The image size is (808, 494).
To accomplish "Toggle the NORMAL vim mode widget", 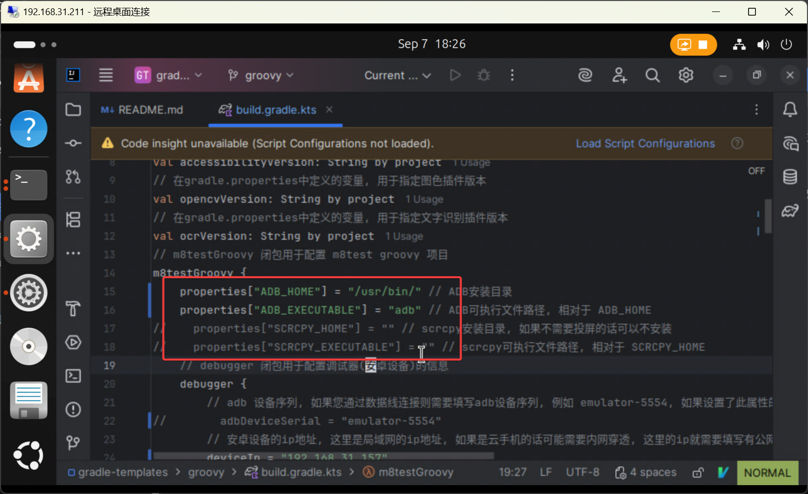I will click(x=767, y=473).
